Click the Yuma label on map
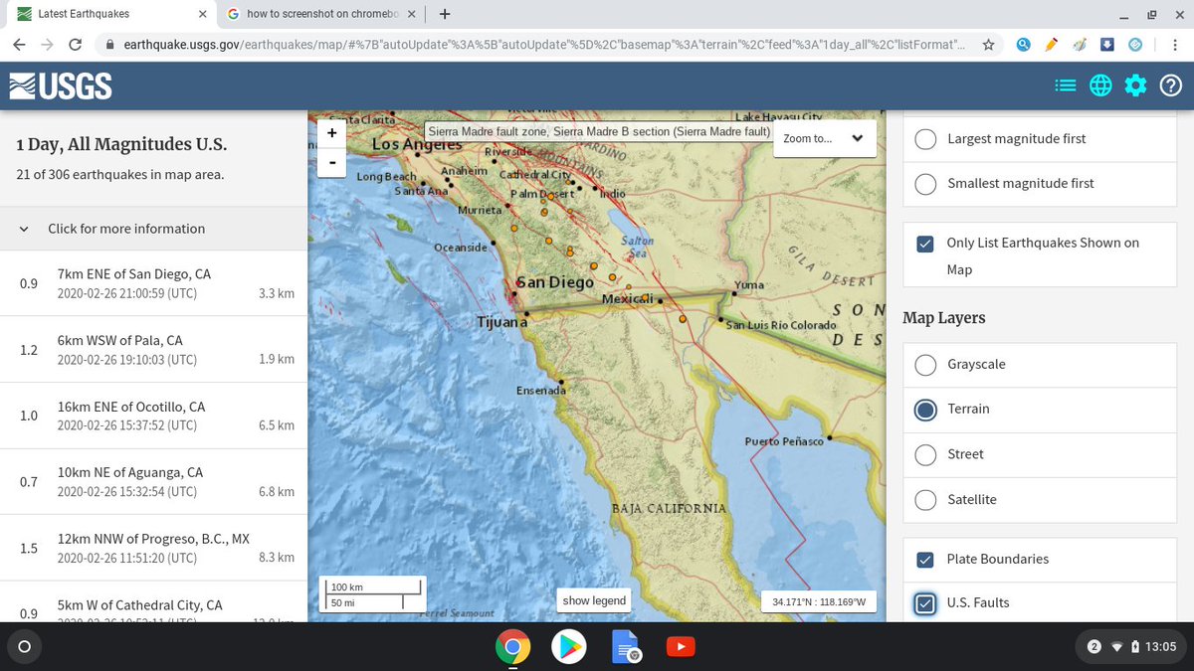This screenshot has width=1194, height=671. [749, 285]
